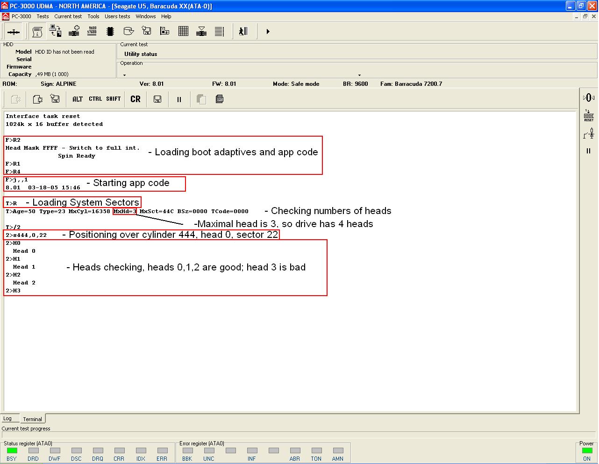Click the pause icon in terminal toolbar
This screenshot has height=464, width=599.
[179, 99]
